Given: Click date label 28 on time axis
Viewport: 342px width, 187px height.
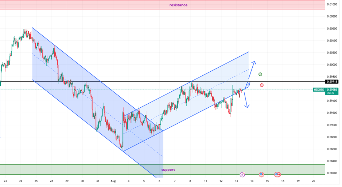Looking at the screenshot, I should point(51,181).
